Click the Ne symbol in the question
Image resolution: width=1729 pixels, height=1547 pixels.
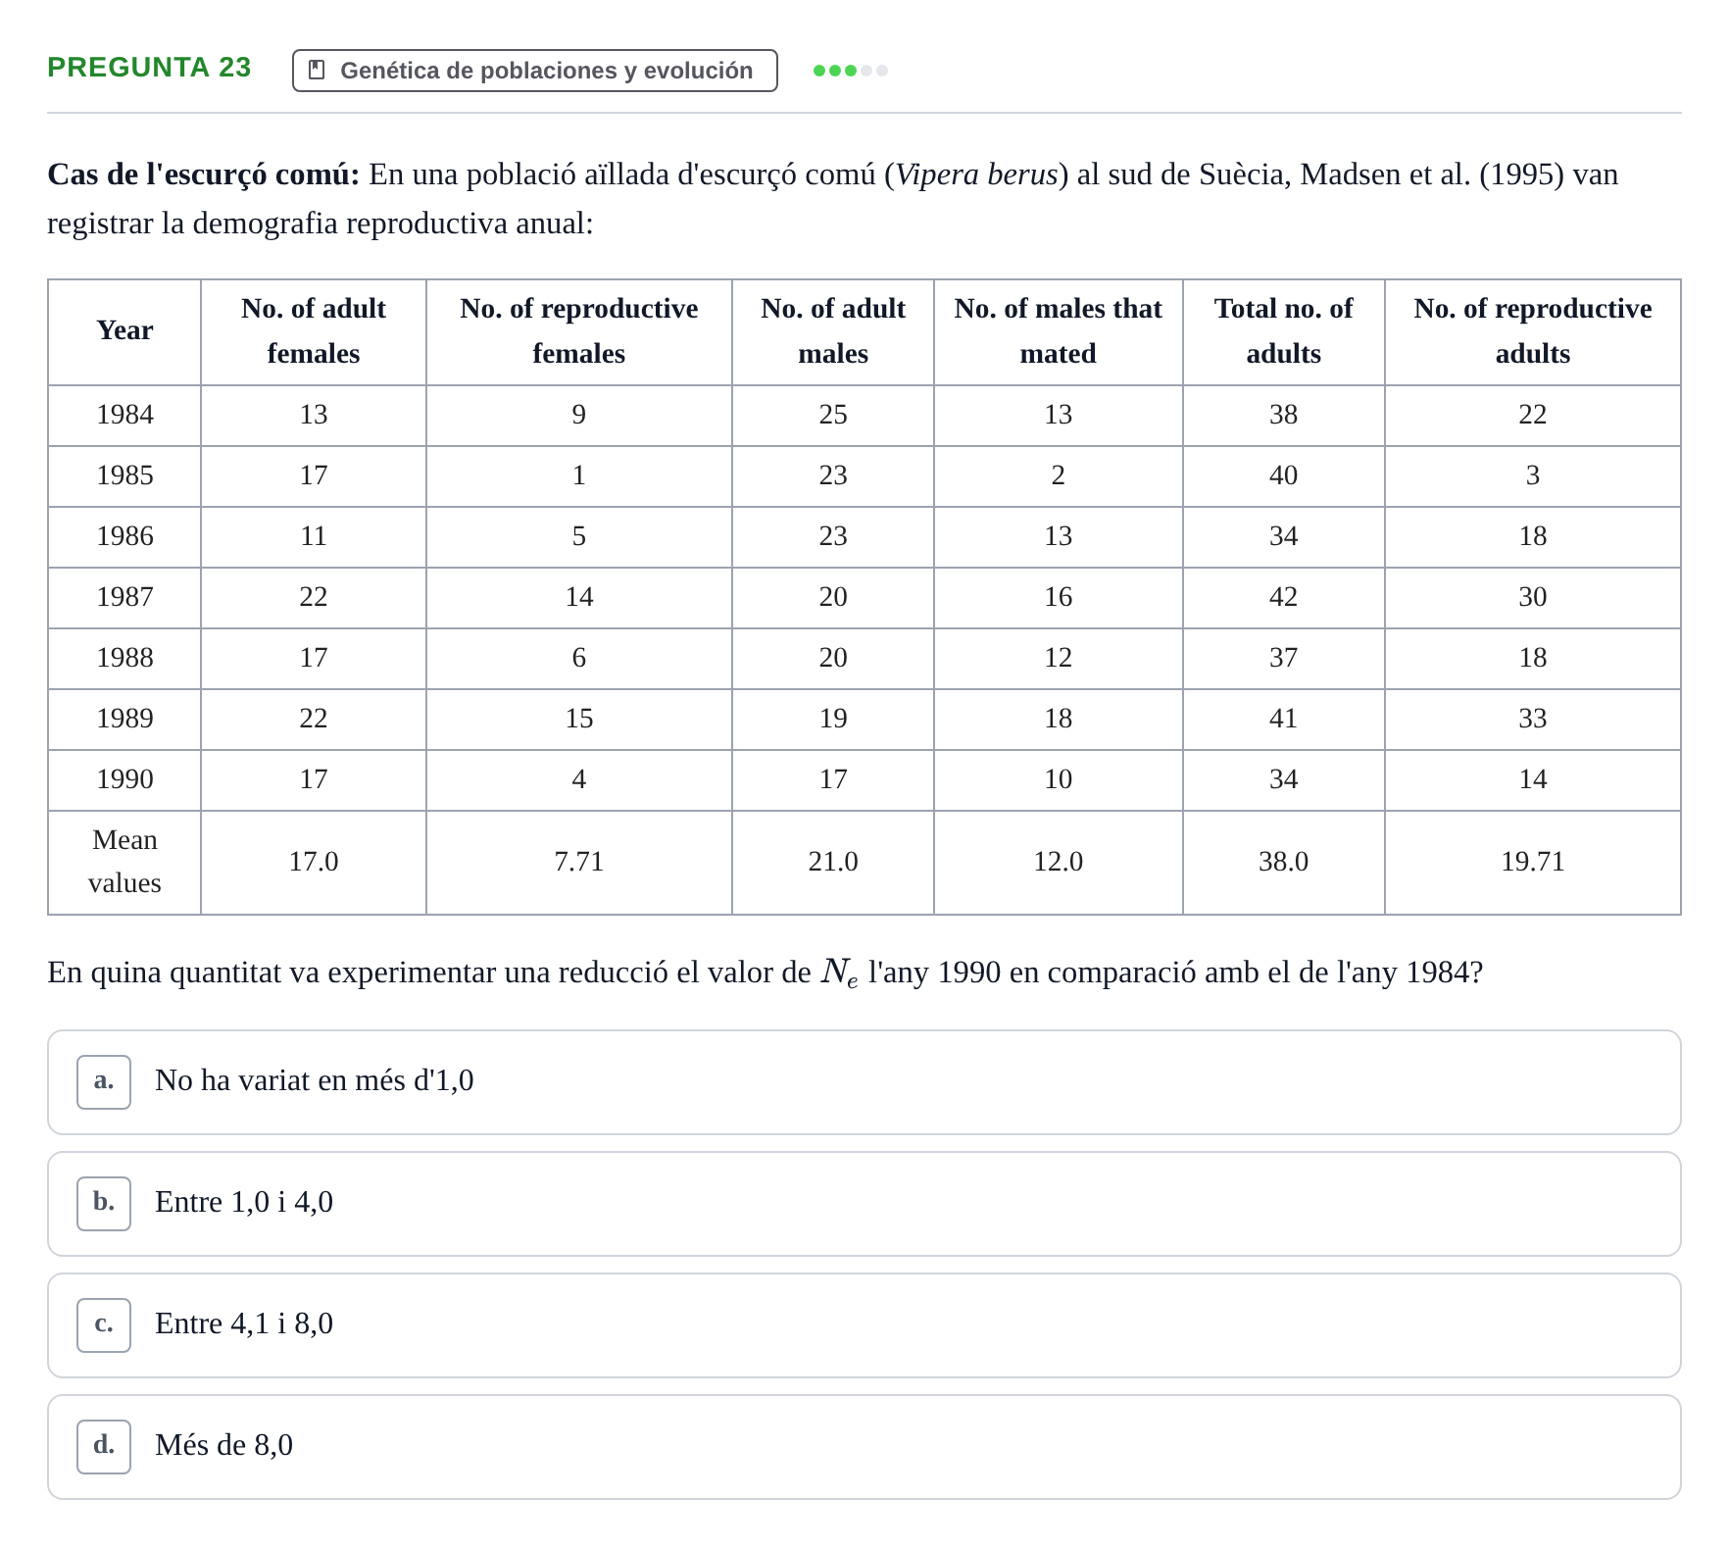839,973
